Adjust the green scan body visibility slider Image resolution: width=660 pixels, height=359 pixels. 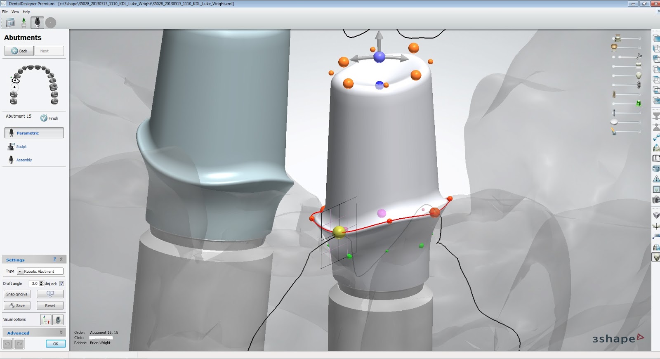click(627, 103)
